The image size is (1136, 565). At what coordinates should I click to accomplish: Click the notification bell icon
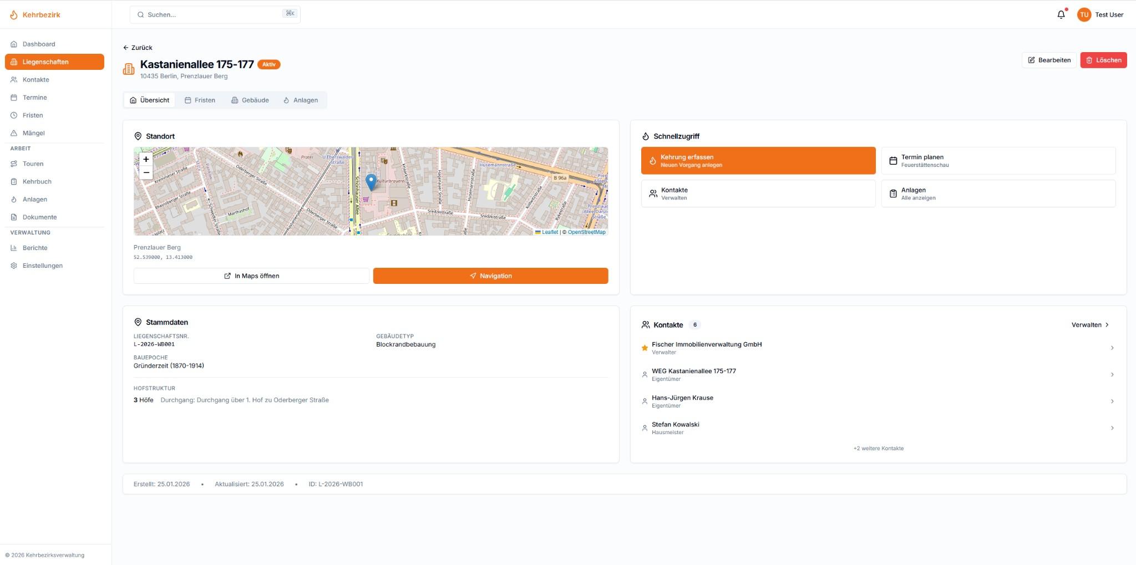(x=1061, y=15)
